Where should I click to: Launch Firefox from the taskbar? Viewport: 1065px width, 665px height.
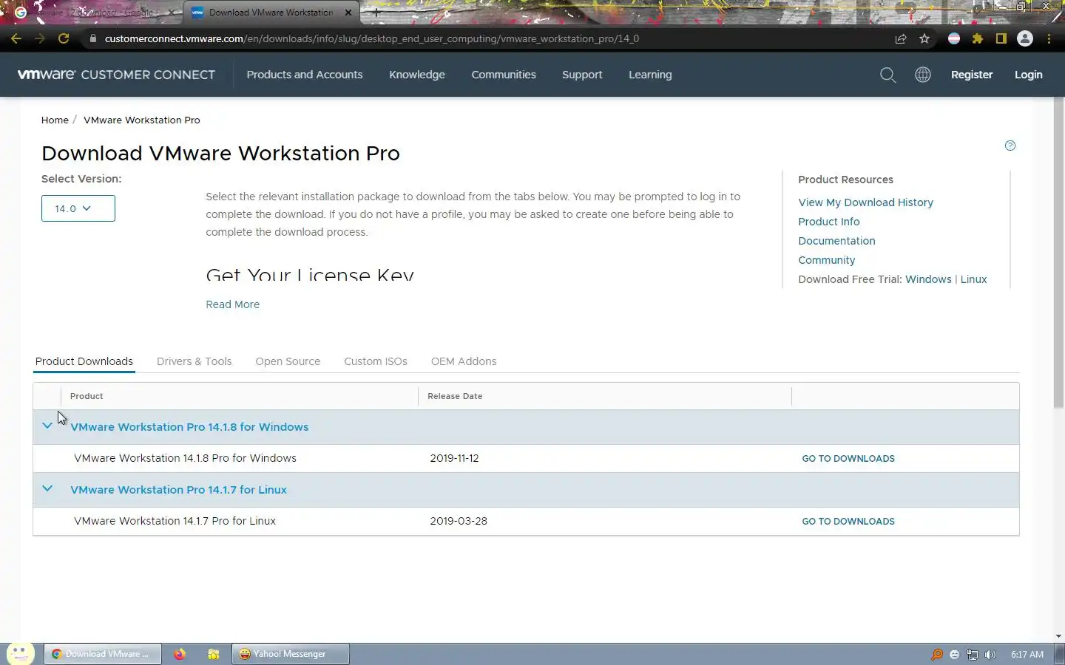pos(180,654)
